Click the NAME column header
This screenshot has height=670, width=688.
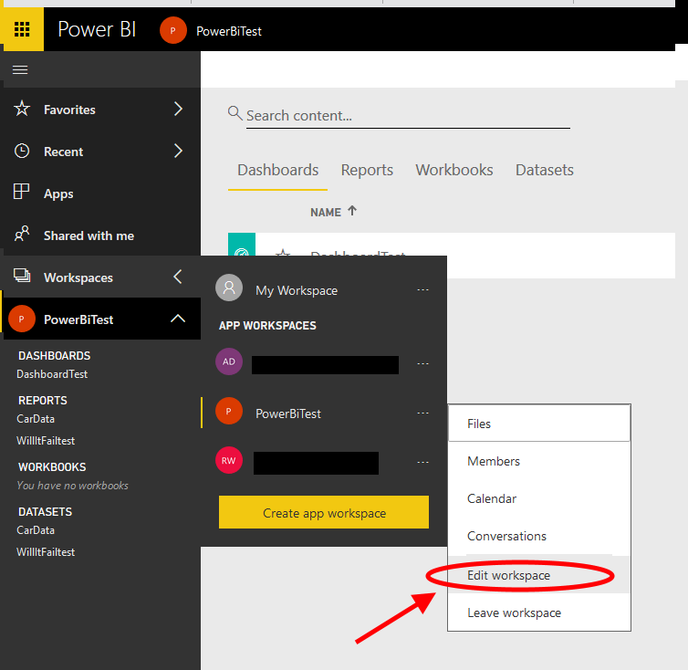[x=326, y=213]
